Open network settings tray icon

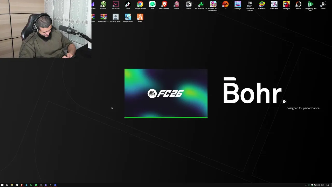pyautogui.click(x=315, y=185)
